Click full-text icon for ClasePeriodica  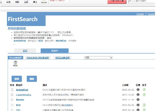click(144, 95)
